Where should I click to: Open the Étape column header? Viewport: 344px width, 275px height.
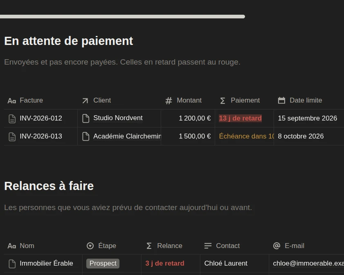112,246
